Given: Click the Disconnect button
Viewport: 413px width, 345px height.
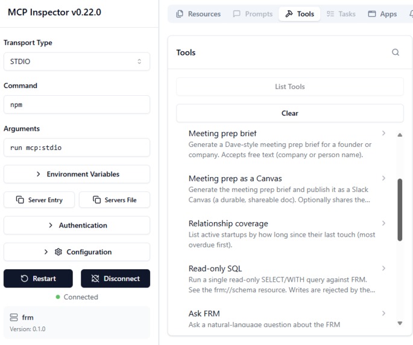Looking at the screenshot, I should pos(115,279).
